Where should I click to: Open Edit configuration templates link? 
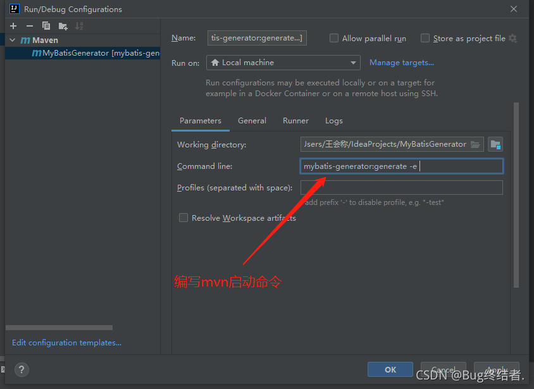(x=67, y=343)
